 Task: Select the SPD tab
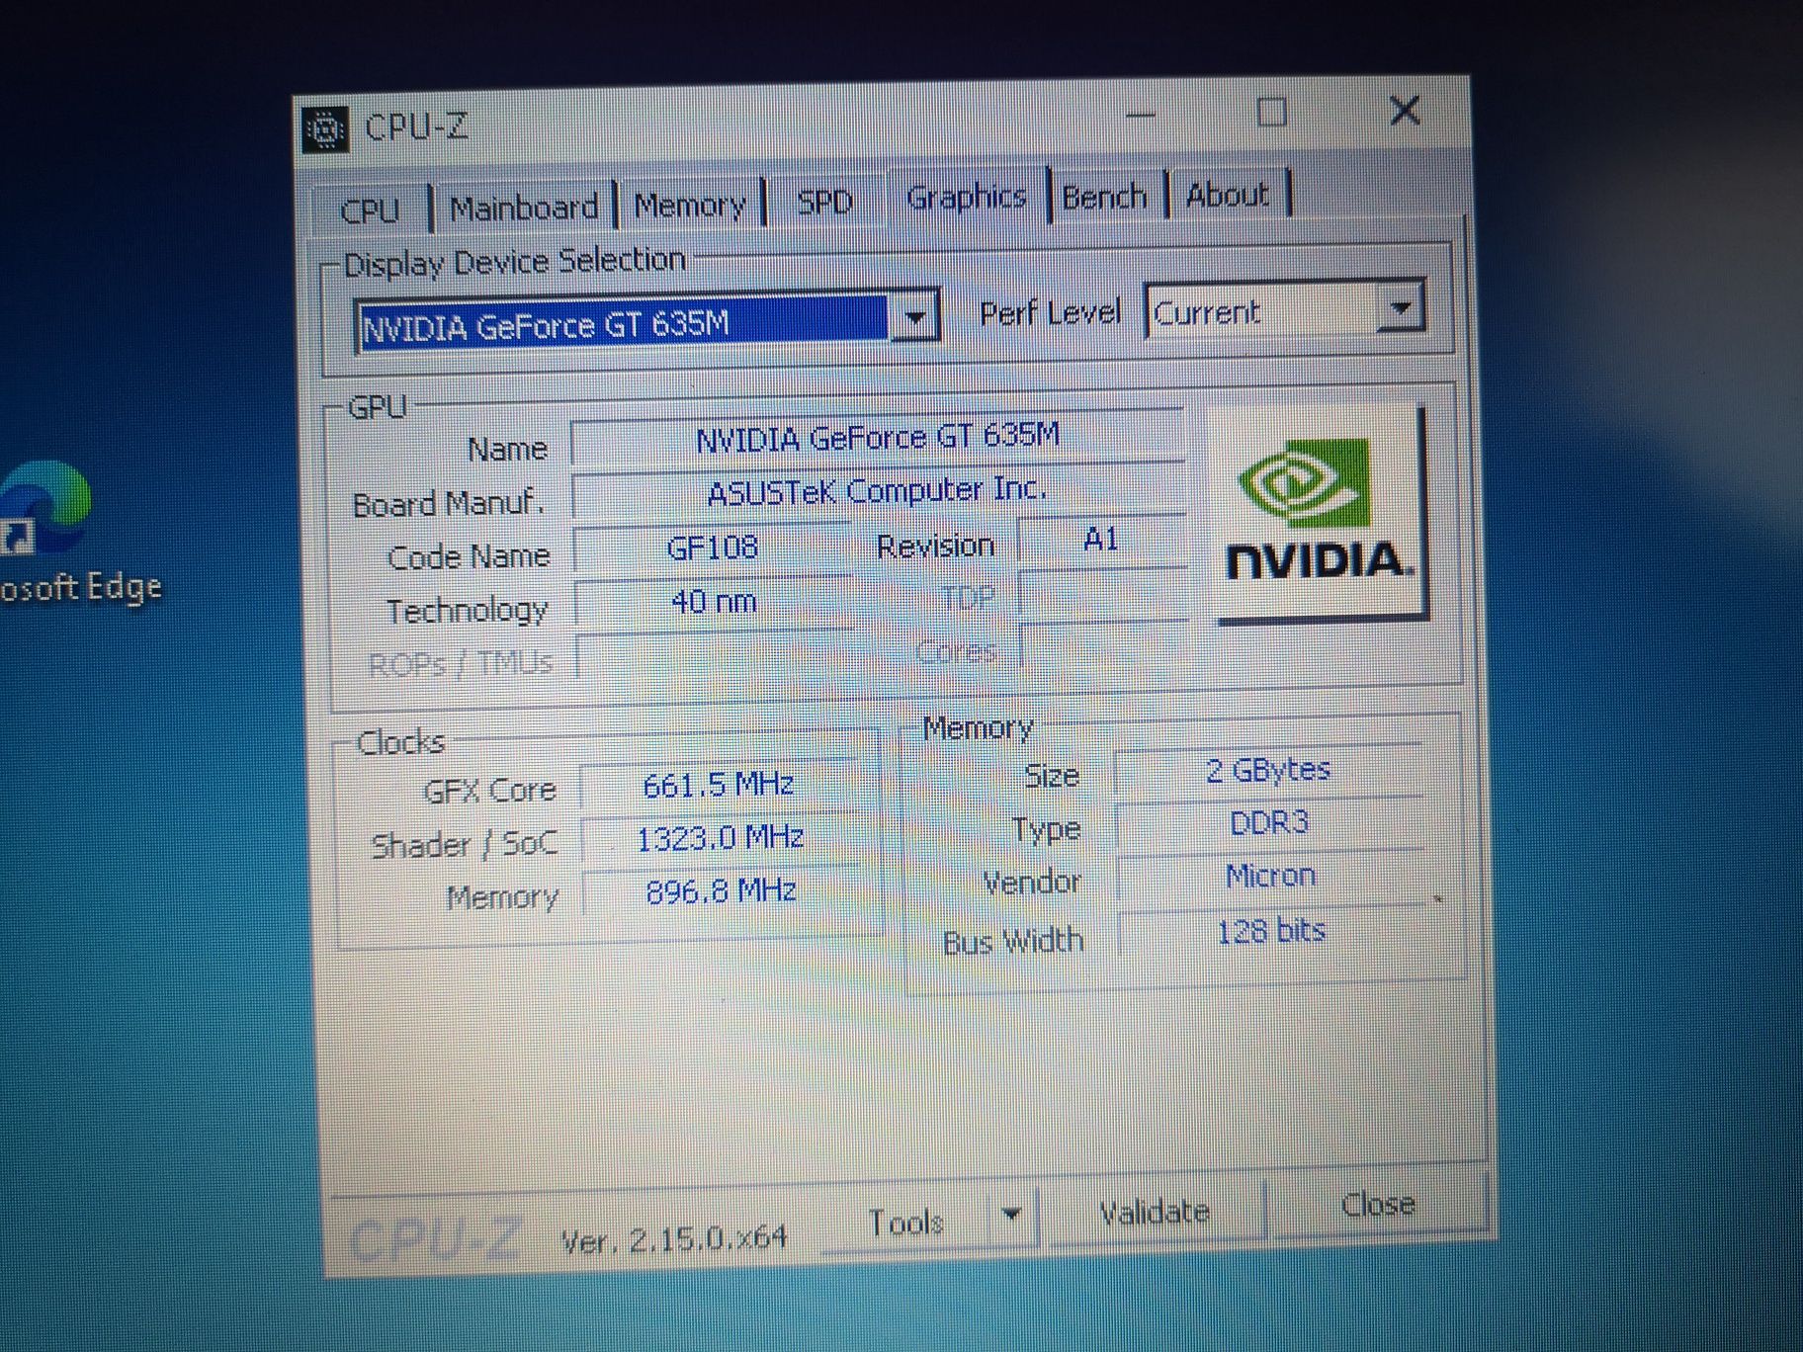pyautogui.click(x=824, y=202)
